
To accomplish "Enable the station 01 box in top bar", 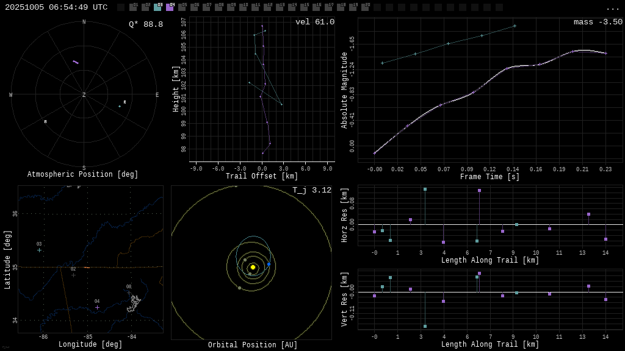I will point(133,7).
